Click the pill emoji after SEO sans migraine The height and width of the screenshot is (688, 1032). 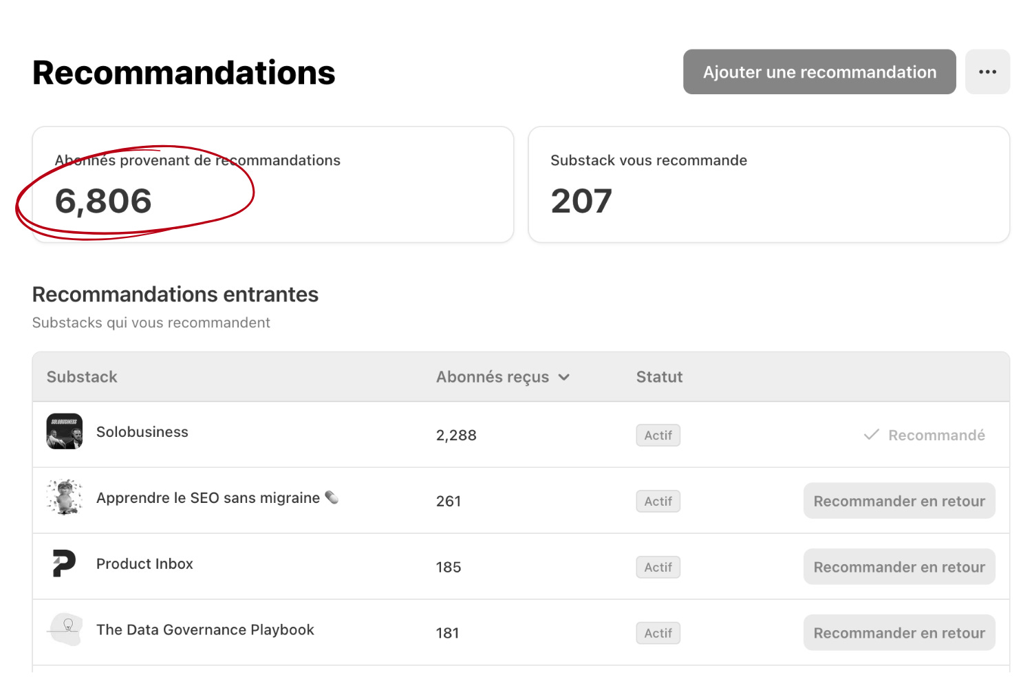pos(332,497)
